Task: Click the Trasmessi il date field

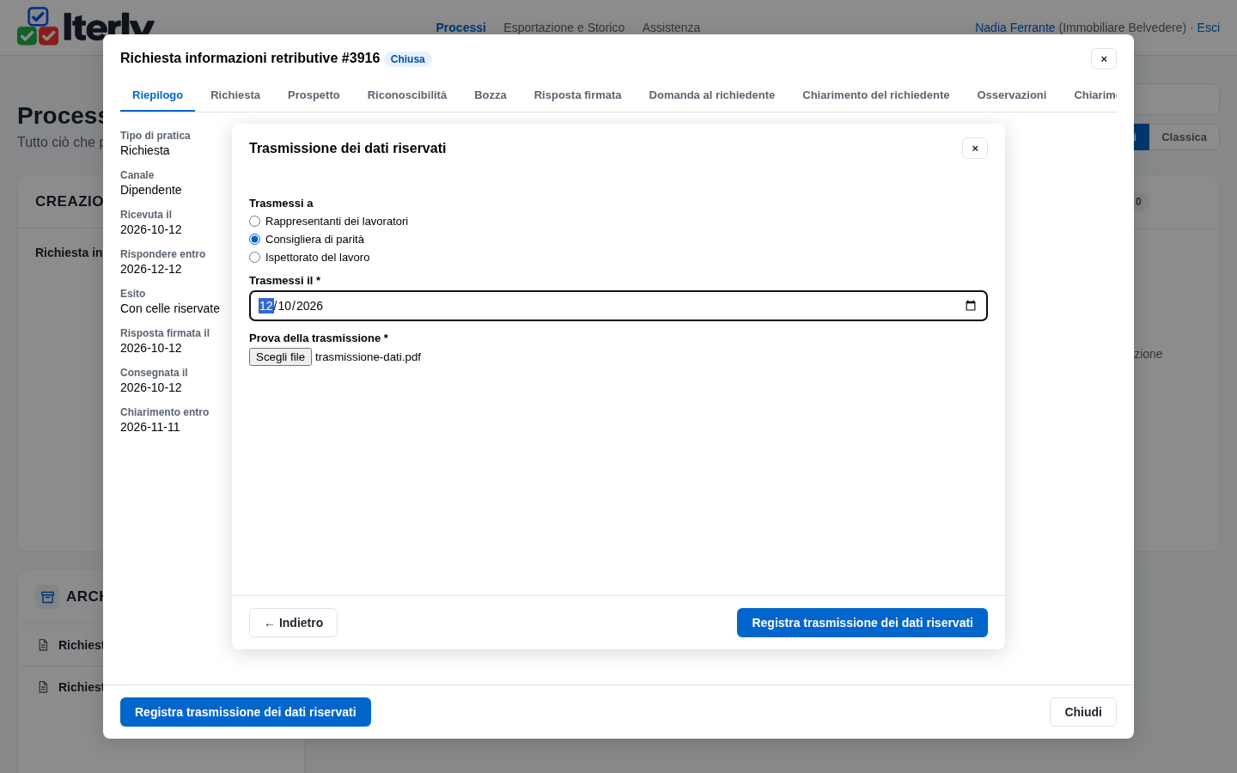Action: (618, 306)
